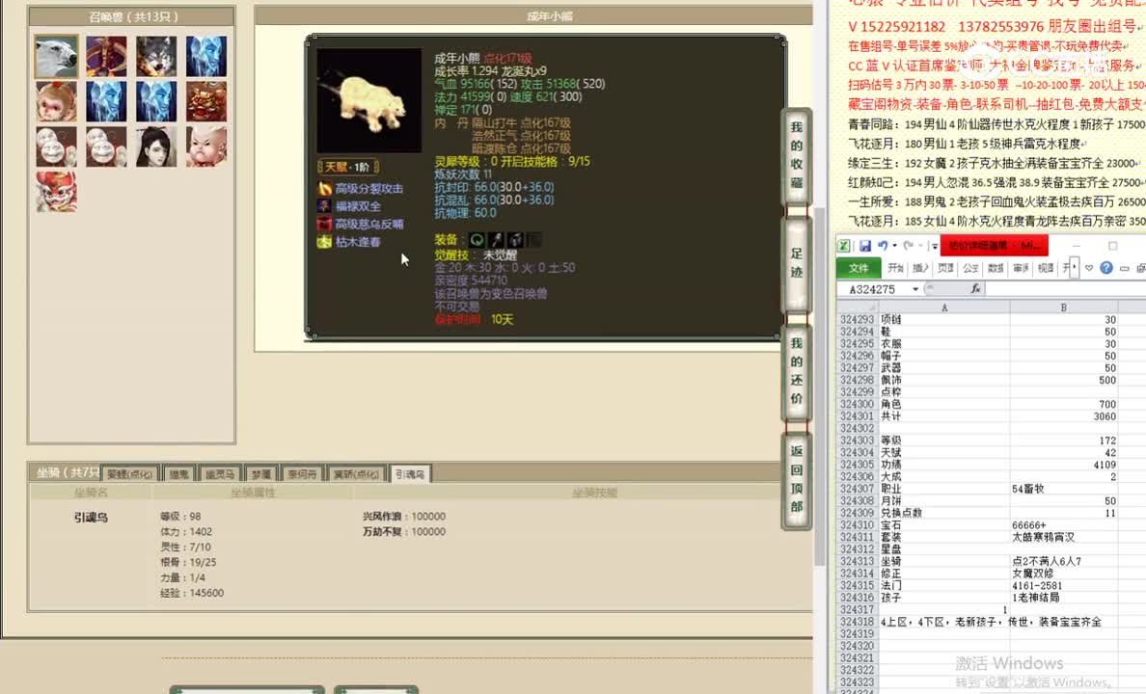Expand the Quick Access Toolbar dropdown

click(934, 244)
